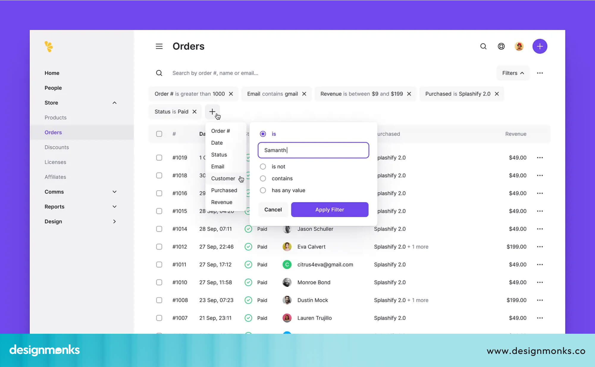Open row actions for order #1015

(x=540, y=211)
